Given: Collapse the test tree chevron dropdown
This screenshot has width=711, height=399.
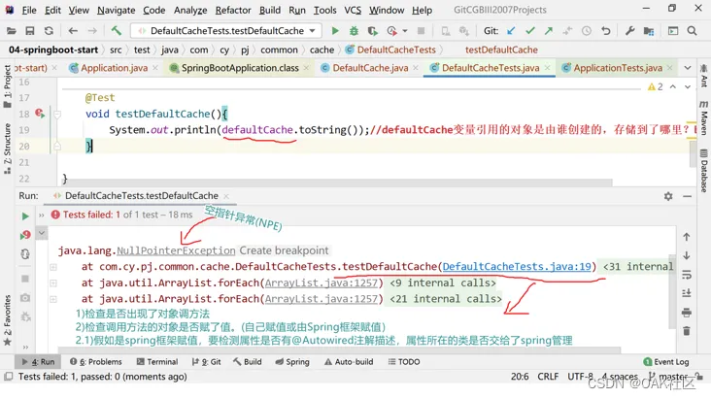Looking at the screenshot, I should coord(41,234).
